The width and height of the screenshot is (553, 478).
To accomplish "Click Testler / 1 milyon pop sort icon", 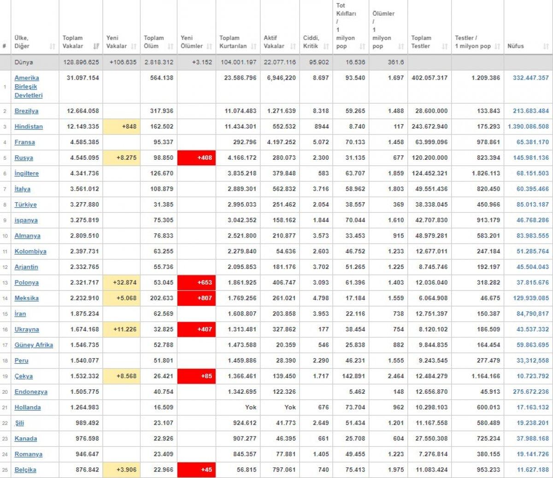I will 497,46.
